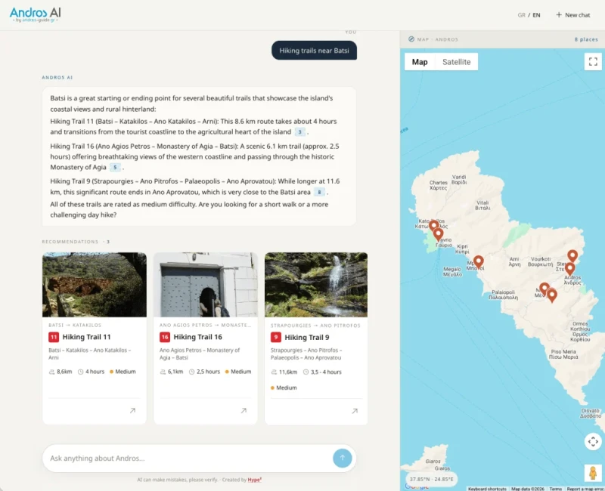Open the map Terms link

(556, 489)
